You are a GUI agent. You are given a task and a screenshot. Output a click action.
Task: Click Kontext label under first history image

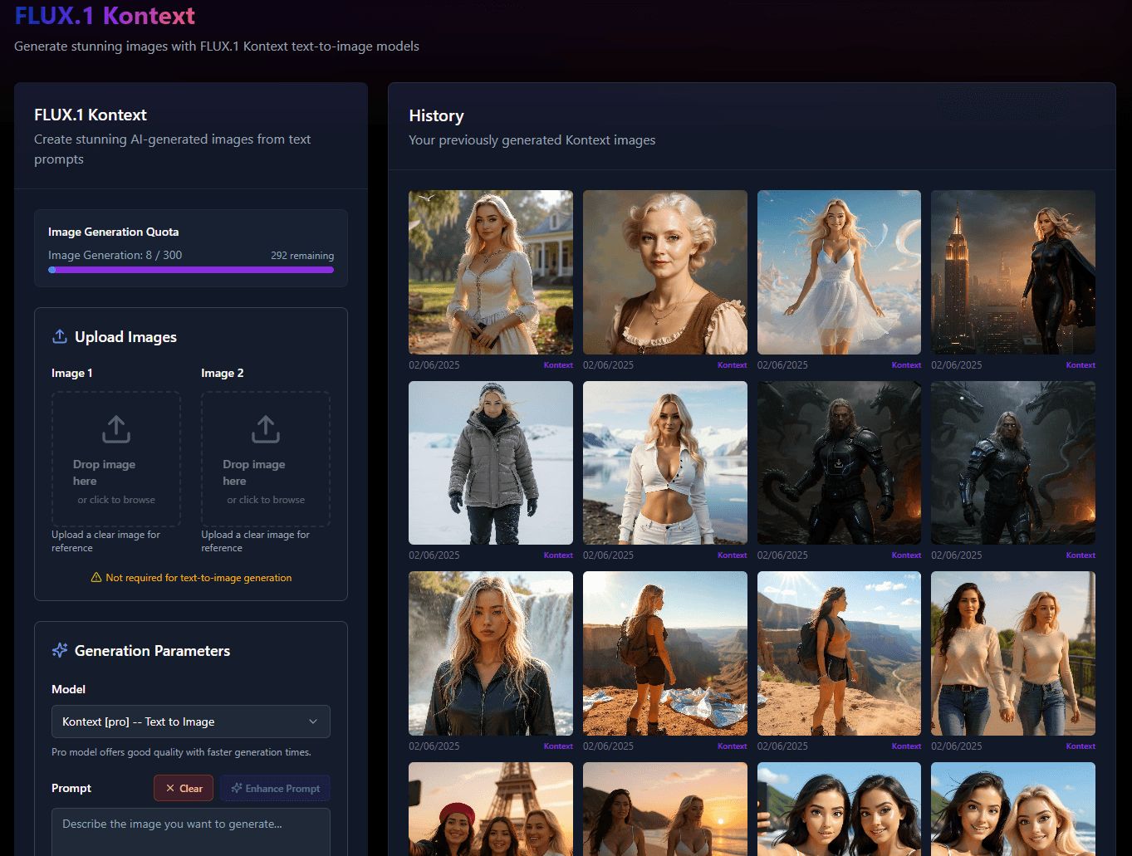558,365
